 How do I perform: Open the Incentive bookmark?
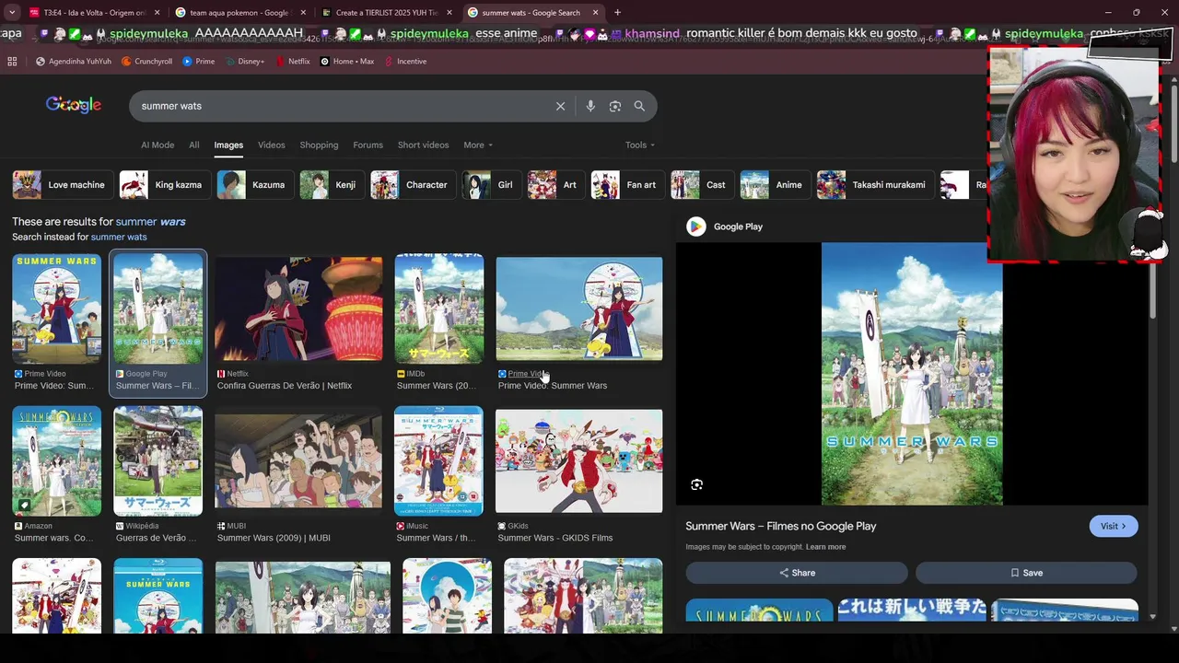click(x=405, y=62)
